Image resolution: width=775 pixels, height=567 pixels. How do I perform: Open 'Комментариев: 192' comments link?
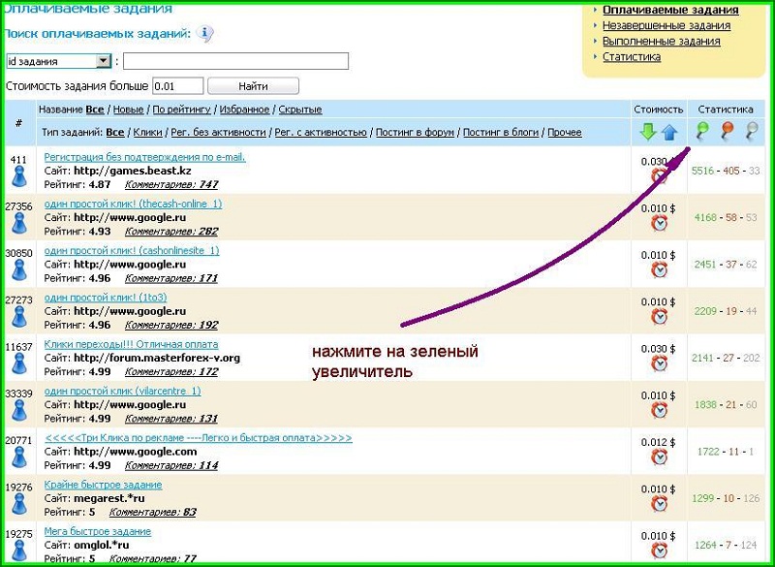pyautogui.click(x=171, y=325)
